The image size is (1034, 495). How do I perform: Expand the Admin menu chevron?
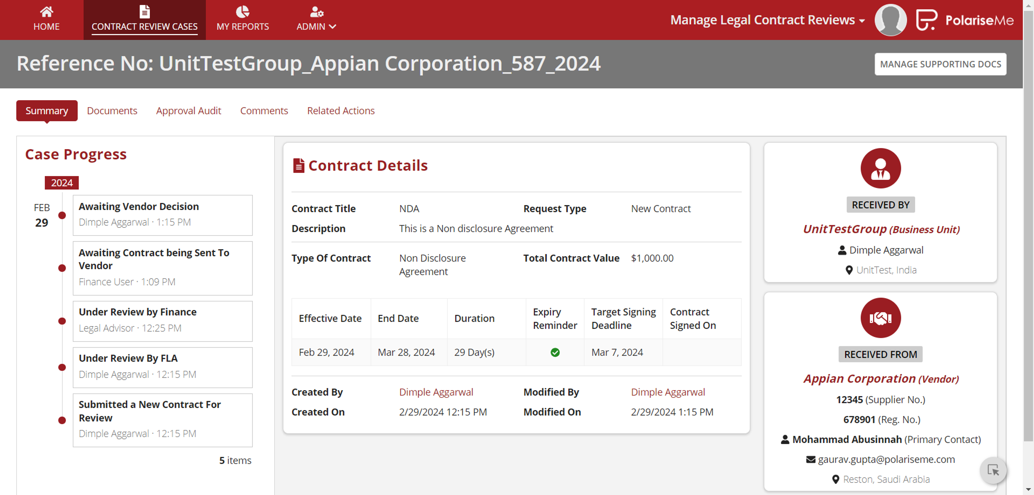coord(332,26)
